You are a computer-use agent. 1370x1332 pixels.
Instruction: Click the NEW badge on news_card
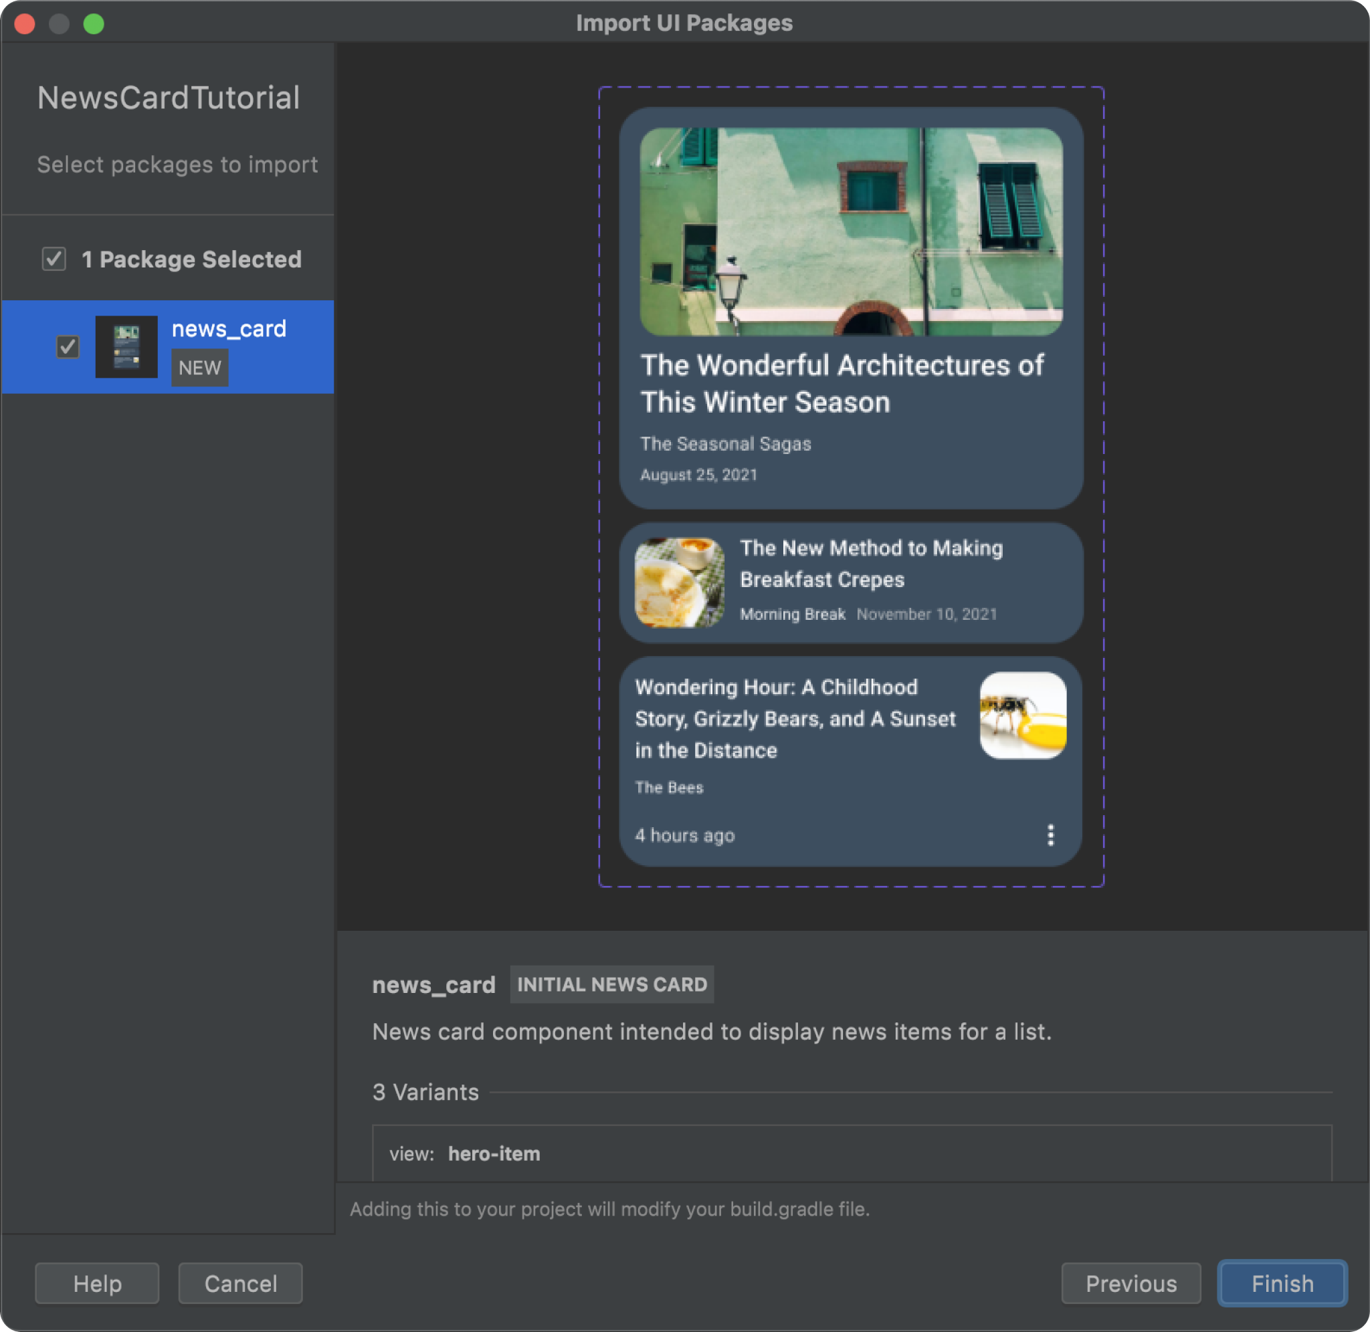(198, 367)
